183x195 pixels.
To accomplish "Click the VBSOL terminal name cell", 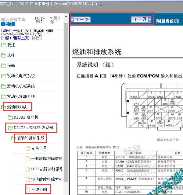I will pos(135,157).
